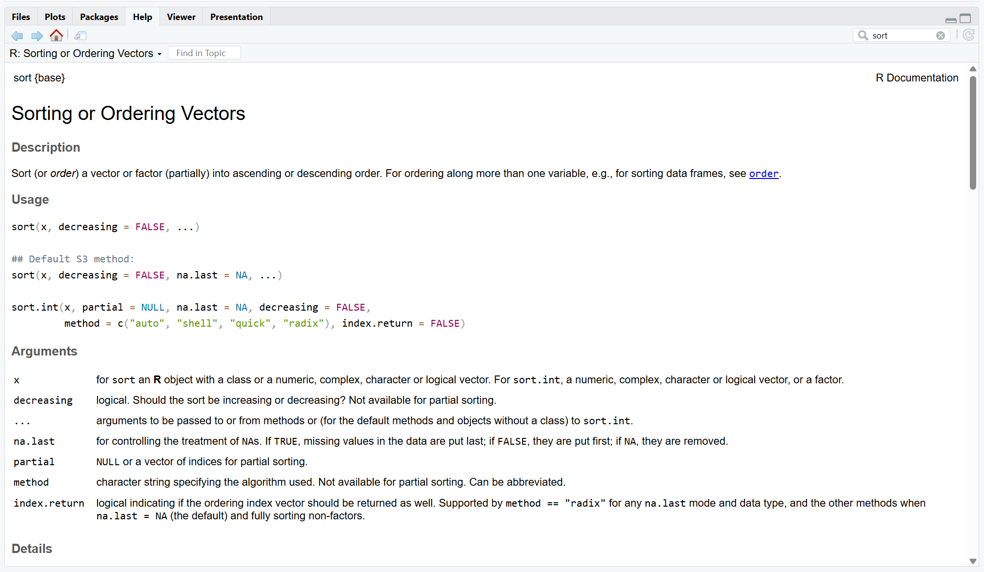Click 'sort.int' in the usage code
Screen dimensions: 984x572
35,307
